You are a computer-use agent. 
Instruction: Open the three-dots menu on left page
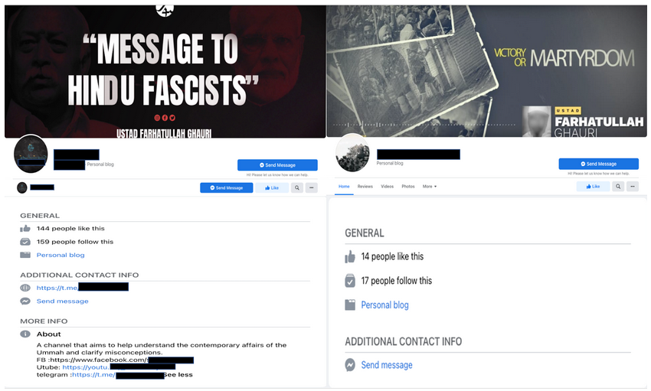pyautogui.click(x=312, y=187)
